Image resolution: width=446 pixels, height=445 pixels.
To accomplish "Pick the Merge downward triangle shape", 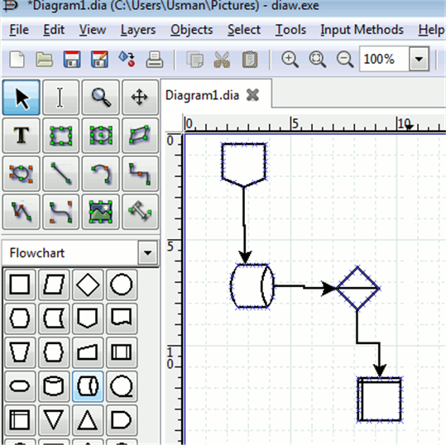I will tap(54, 420).
